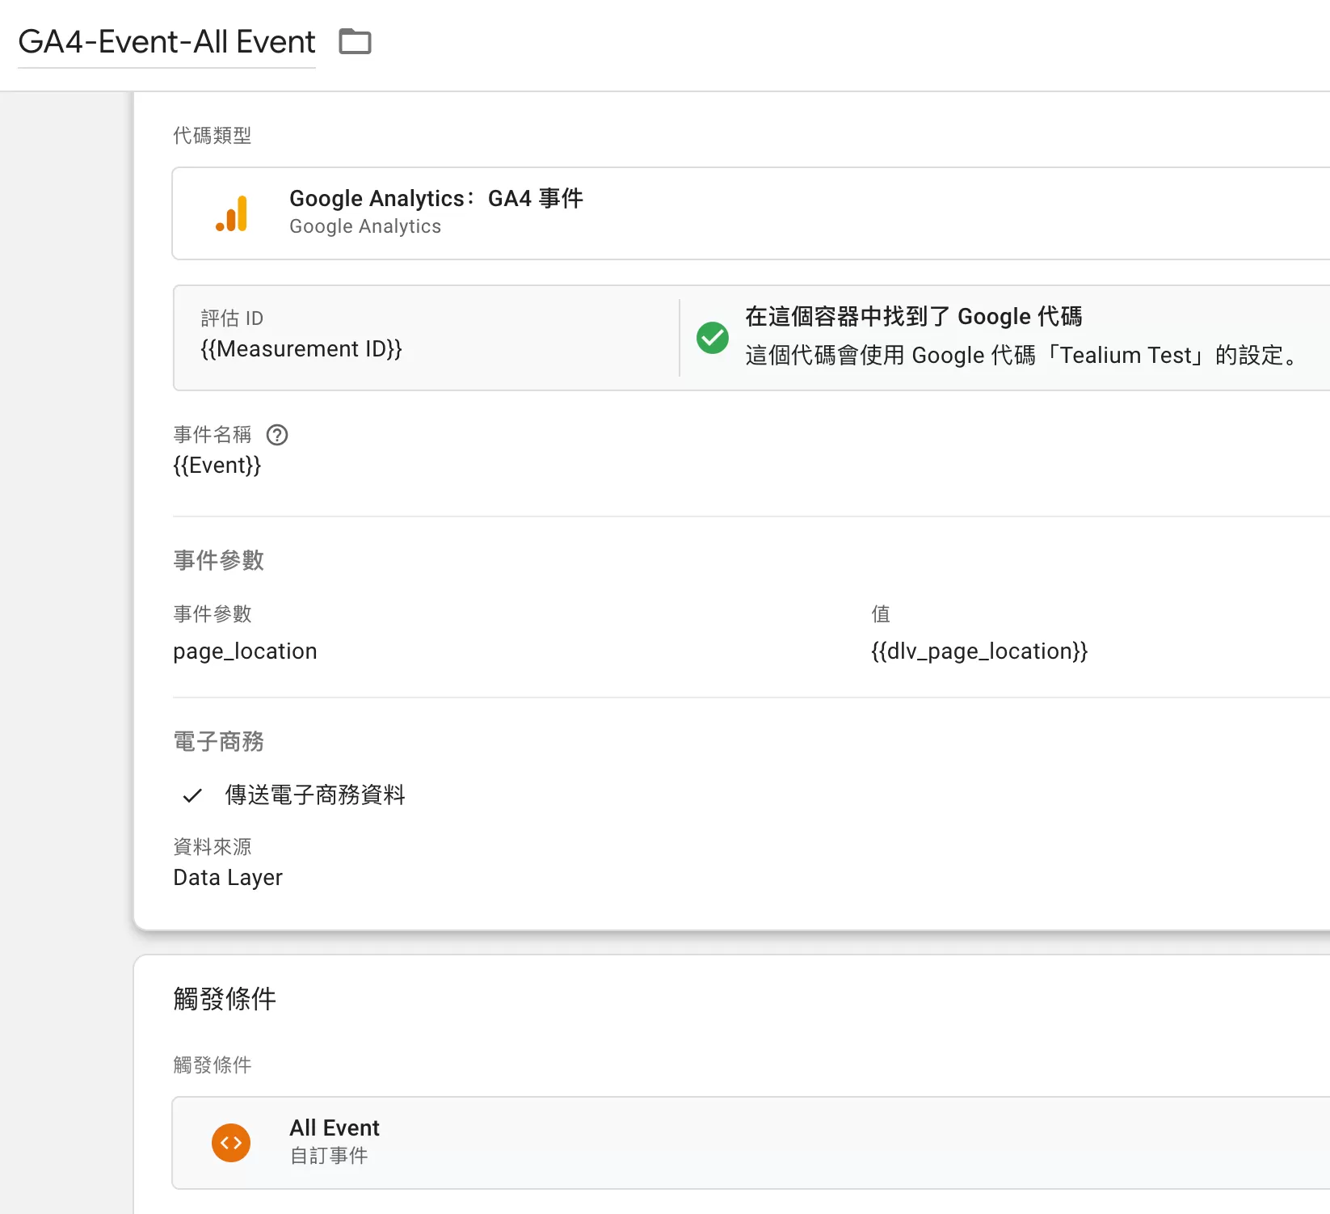The width and height of the screenshot is (1330, 1214).
Task: Open the event name help icon
Action: pyautogui.click(x=277, y=435)
